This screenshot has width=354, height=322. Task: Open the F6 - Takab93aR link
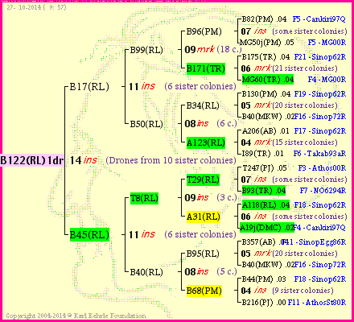tap(319, 154)
